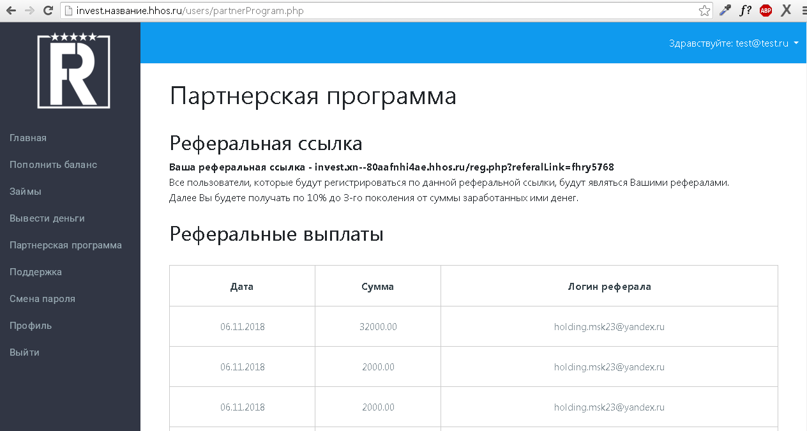Select the date in the 32000.00 row
This screenshot has height=431, width=807.
click(x=242, y=327)
